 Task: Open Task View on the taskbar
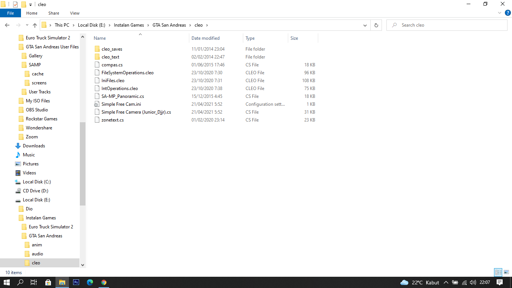[x=34, y=282]
